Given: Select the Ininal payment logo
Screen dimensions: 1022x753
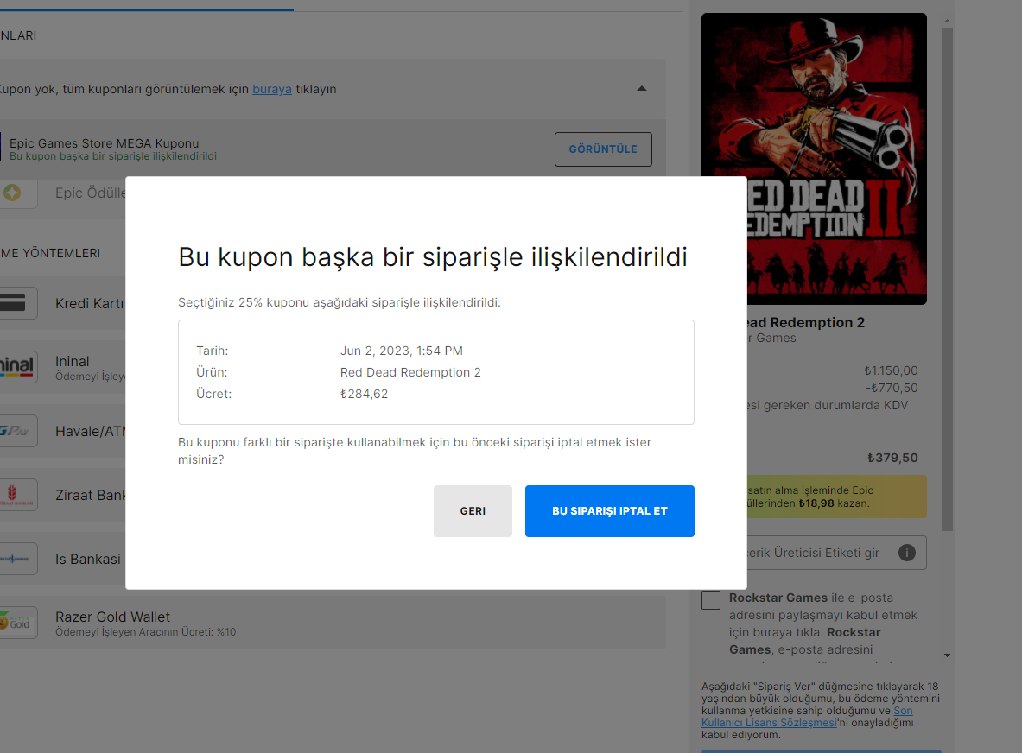Looking at the screenshot, I should [17, 367].
